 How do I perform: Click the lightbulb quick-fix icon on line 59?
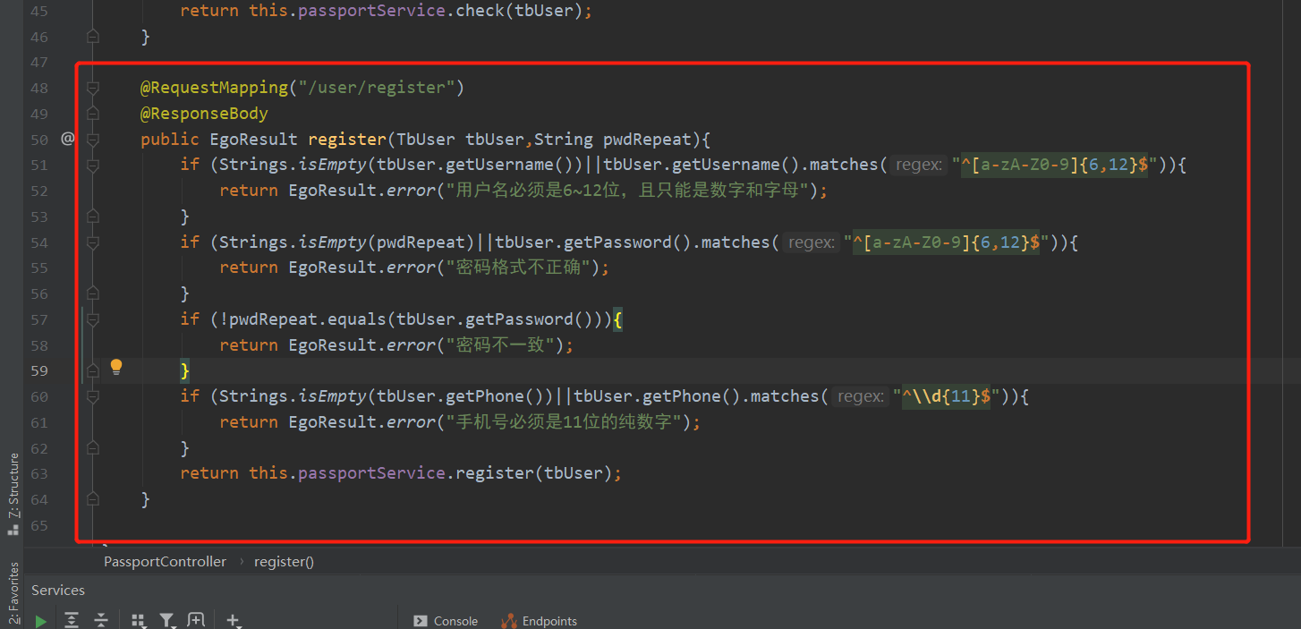point(116,366)
